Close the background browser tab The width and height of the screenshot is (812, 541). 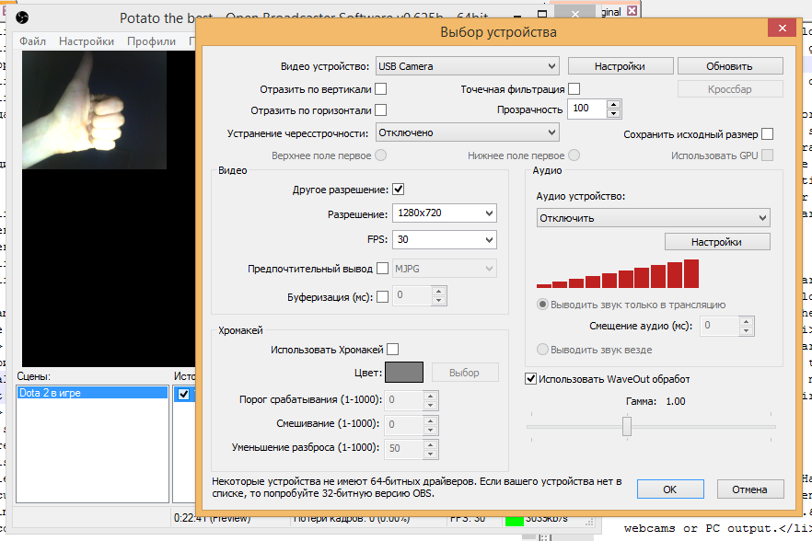pyautogui.click(x=632, y=11)
